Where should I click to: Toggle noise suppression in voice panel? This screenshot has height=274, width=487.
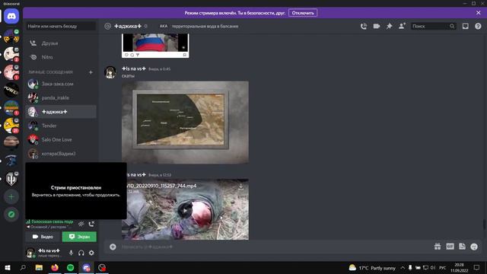point(81,224)
